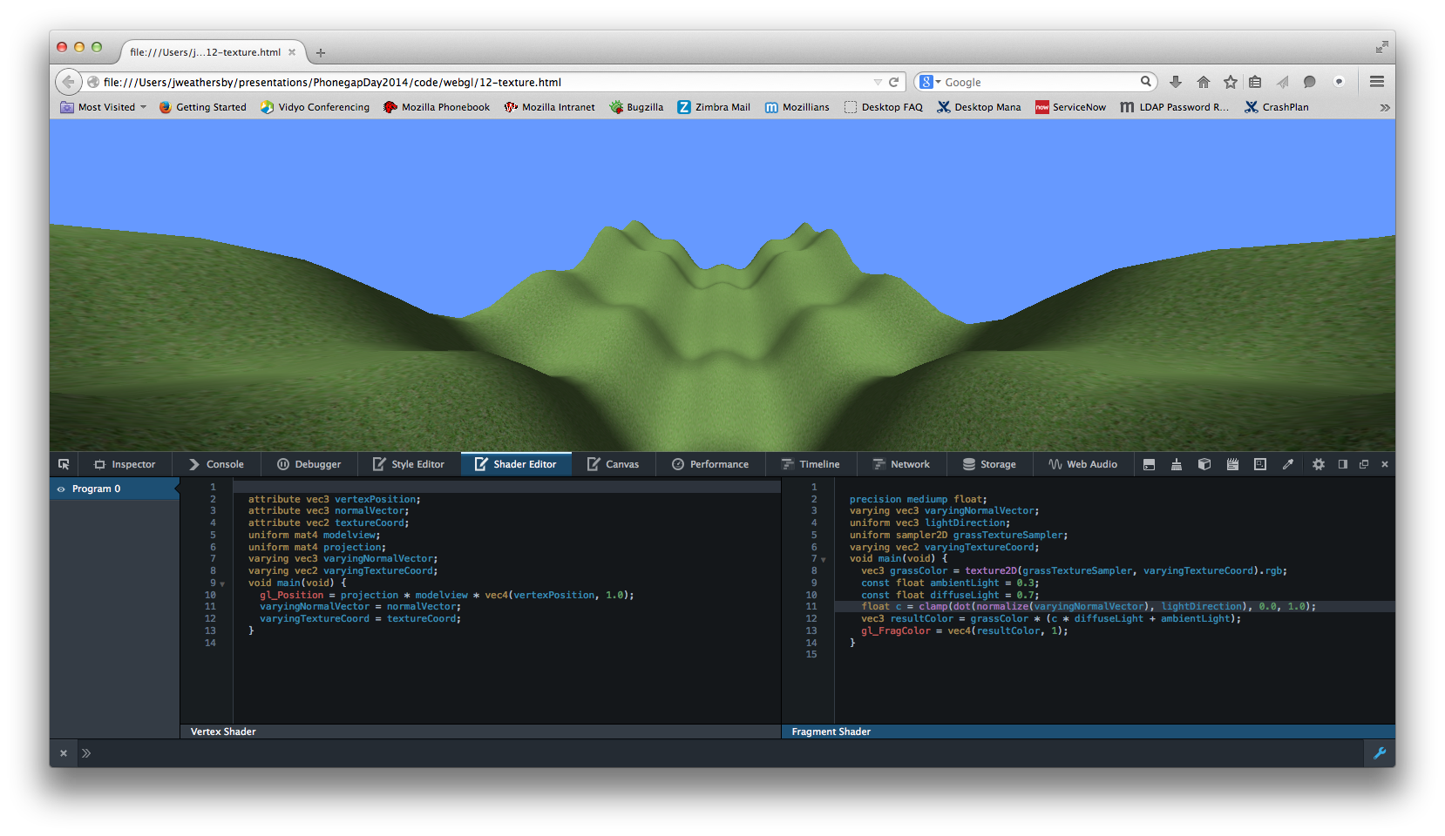Collapse the main function in fragment shader
Screen dimensions: 1445x836
[x=824, y=560]
